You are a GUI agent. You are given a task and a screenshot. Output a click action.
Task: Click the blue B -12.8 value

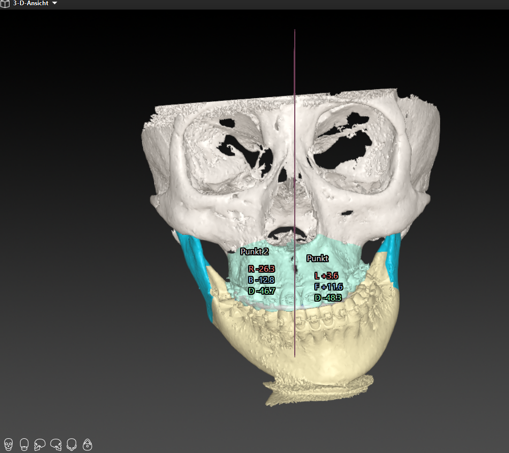(262, 280)
